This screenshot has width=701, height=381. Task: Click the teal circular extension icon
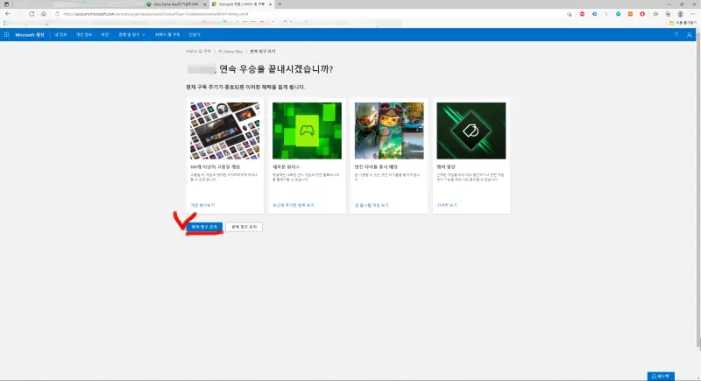click(619, 14)
